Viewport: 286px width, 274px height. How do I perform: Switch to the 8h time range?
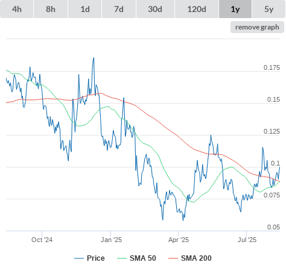pyautogui.click(x=51, y=9)
